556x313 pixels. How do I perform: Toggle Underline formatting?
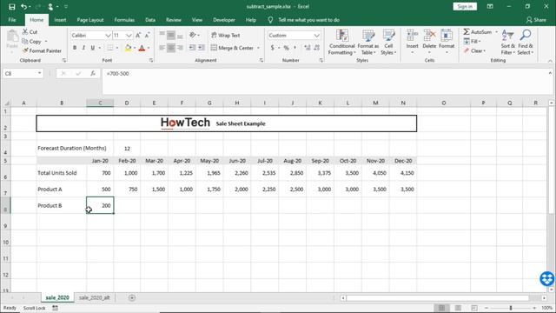click(x=93, y=48)
